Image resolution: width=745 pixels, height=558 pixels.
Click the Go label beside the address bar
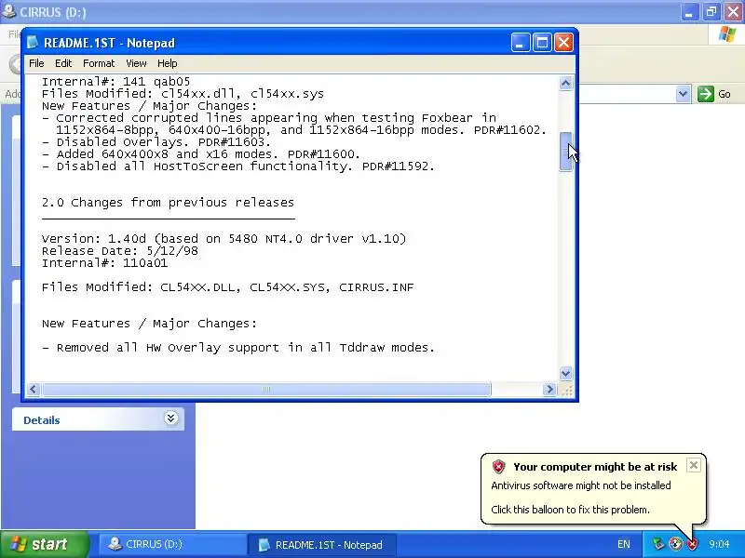[x=725, y=94]
